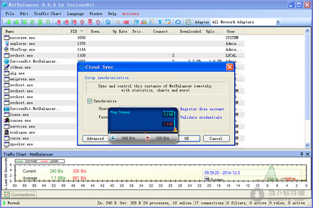Click the third green download arrow toolbar icon
313x208 pixels.
point(24,22)
